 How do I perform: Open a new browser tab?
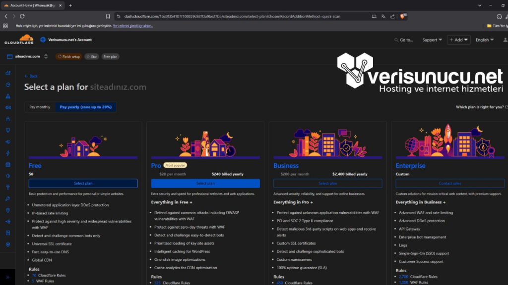coord(70,5)
